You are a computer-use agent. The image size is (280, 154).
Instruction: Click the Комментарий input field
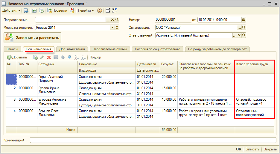[x=153, y=140]
